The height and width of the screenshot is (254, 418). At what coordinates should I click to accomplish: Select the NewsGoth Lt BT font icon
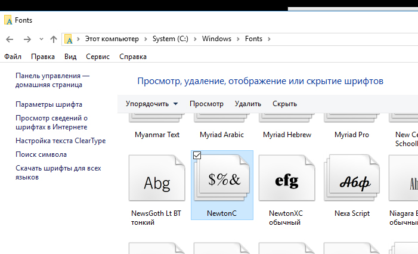(x=157, y=178)
